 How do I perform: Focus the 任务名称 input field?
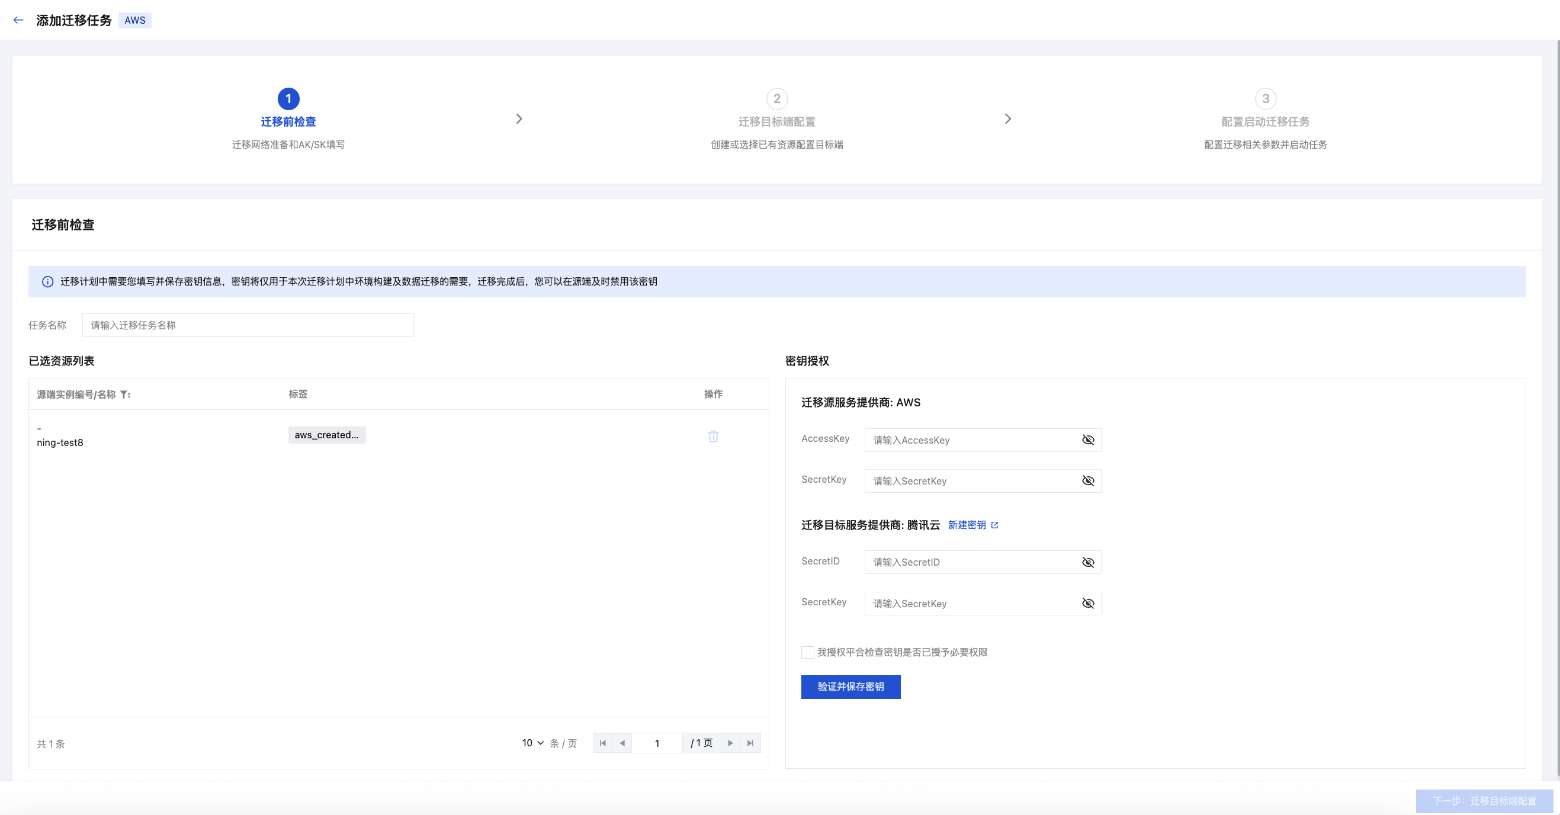pos(248,325)
